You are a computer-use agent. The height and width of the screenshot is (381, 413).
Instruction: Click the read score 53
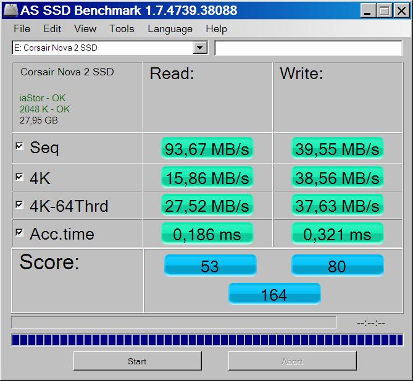210,266
